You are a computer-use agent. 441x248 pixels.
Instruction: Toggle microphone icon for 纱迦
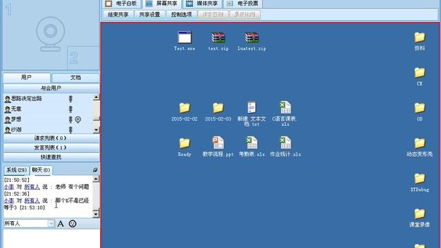tap(70, 130)
